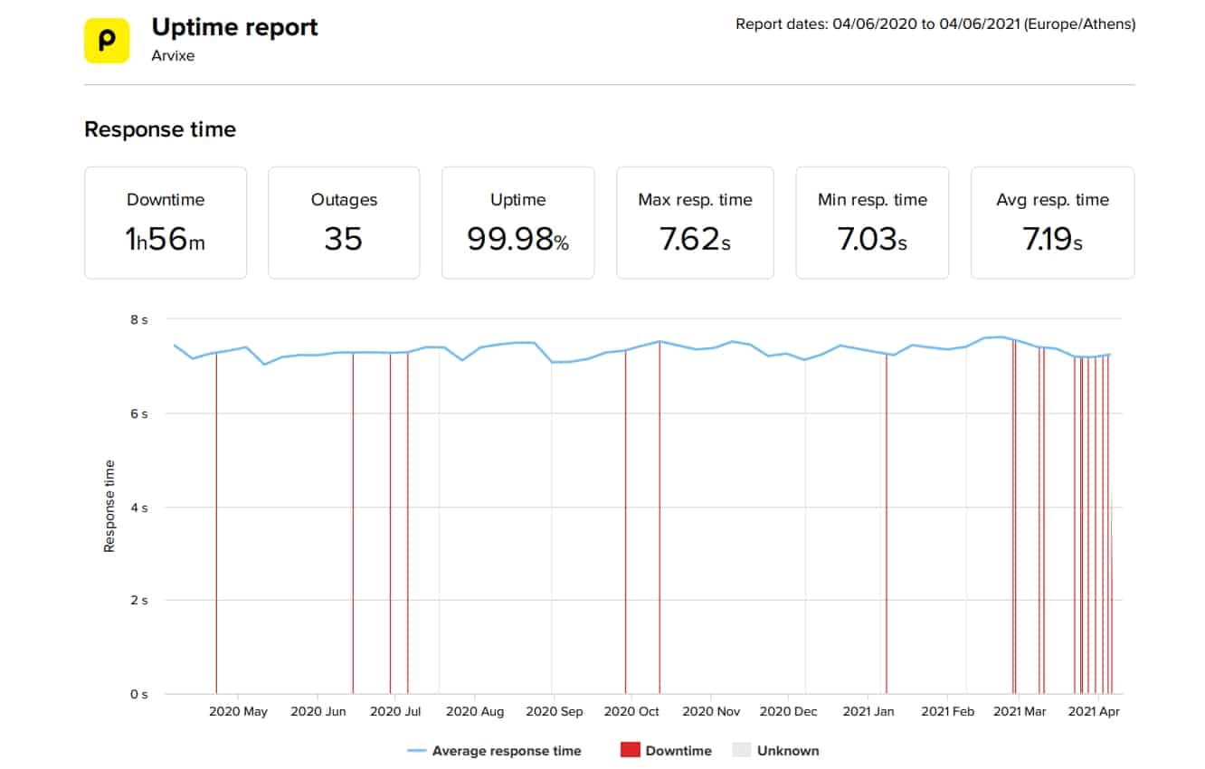Viewport: 1205px width, 769px height.
Task: Click the 2021 Mar axis label
Action: click(x=1020, y=712)
